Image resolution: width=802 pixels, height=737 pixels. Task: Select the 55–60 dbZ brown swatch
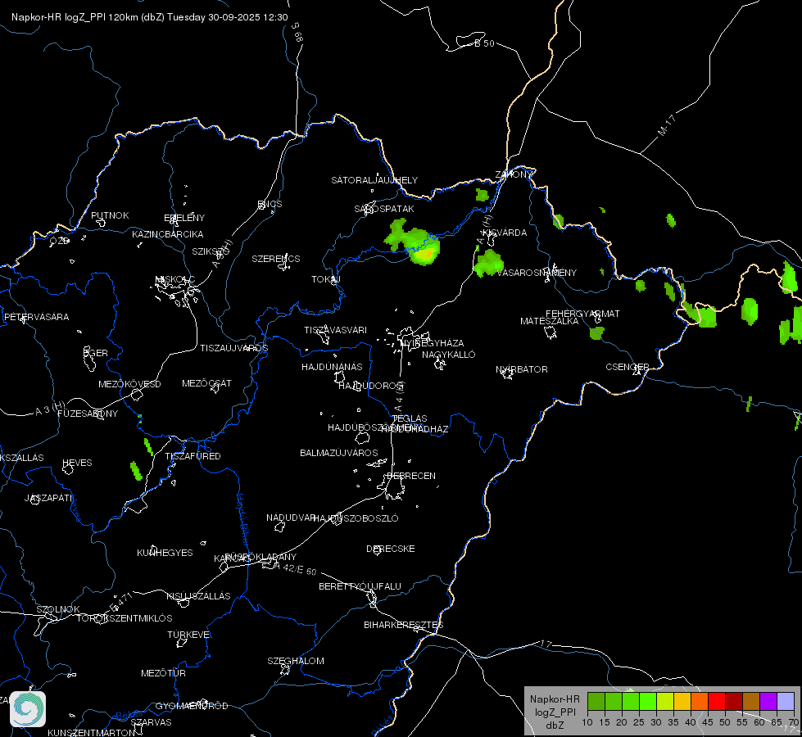[751, 702]
